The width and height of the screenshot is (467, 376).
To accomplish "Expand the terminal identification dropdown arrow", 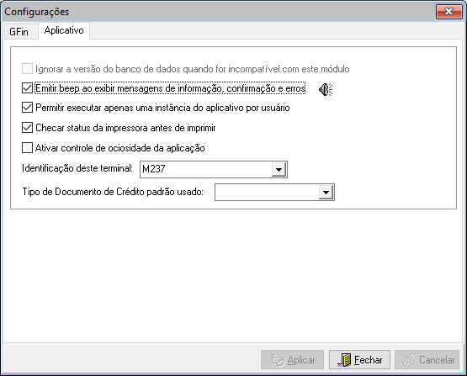I will click(279, 170).
